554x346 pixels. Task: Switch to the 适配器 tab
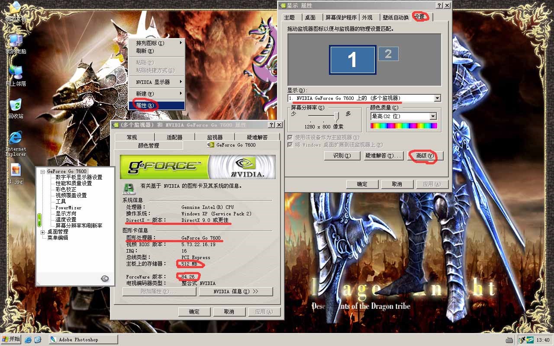coord(174,137)
